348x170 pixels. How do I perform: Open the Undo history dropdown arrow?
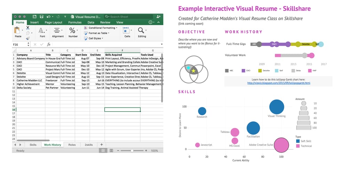coord(53,17)
